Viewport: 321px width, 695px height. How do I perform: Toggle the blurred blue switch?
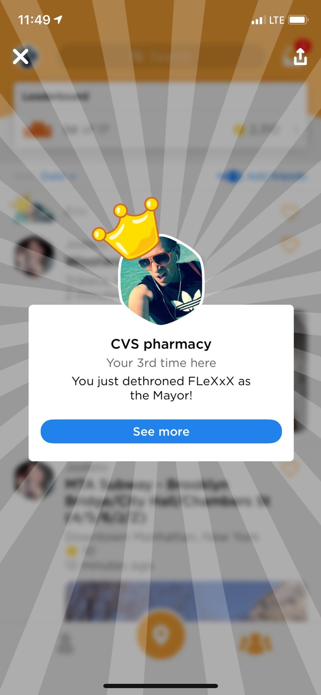pyautogui.click(x=230, y=176)
